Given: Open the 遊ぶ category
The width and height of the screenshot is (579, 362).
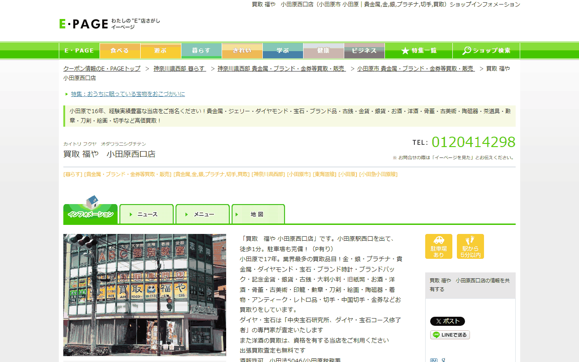Looking at the screenshot, I should pyautogui.click(x=161, y=51).
